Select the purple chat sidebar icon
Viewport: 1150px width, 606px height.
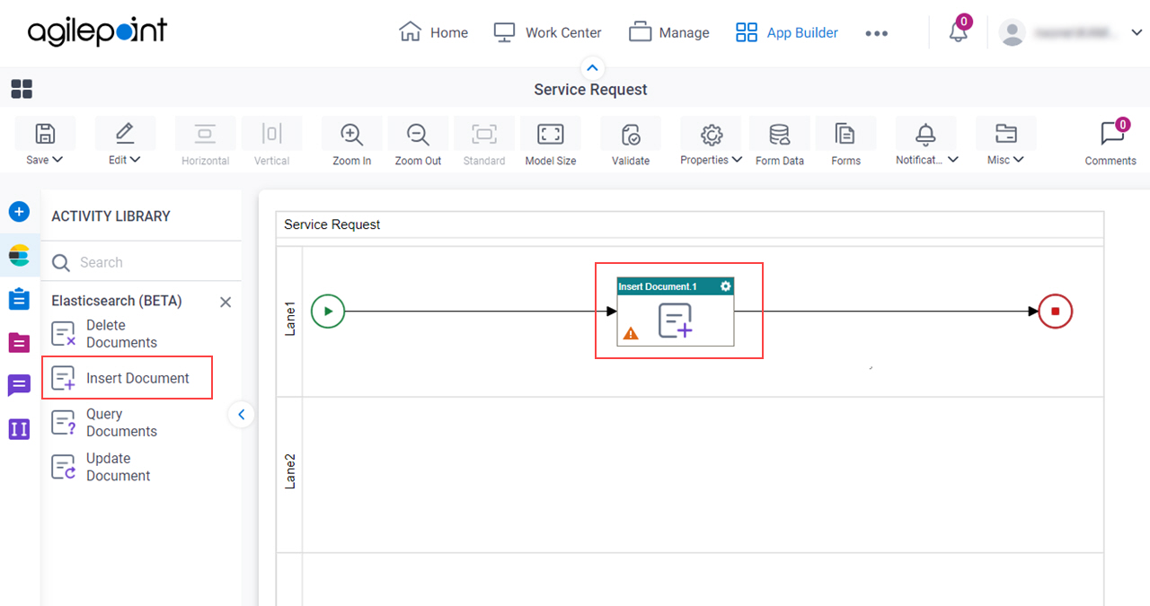pyautogui.click(x=19, y=386)
